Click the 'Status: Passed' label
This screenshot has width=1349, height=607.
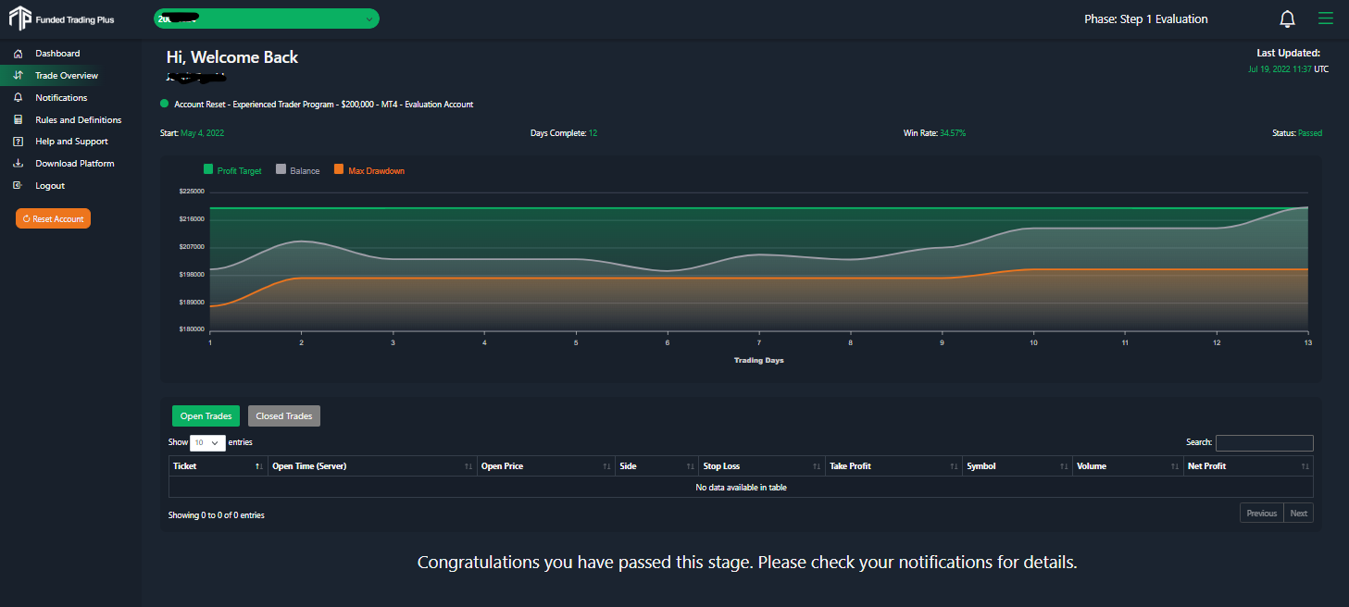pyautogui.click(x=1297, y=133)
